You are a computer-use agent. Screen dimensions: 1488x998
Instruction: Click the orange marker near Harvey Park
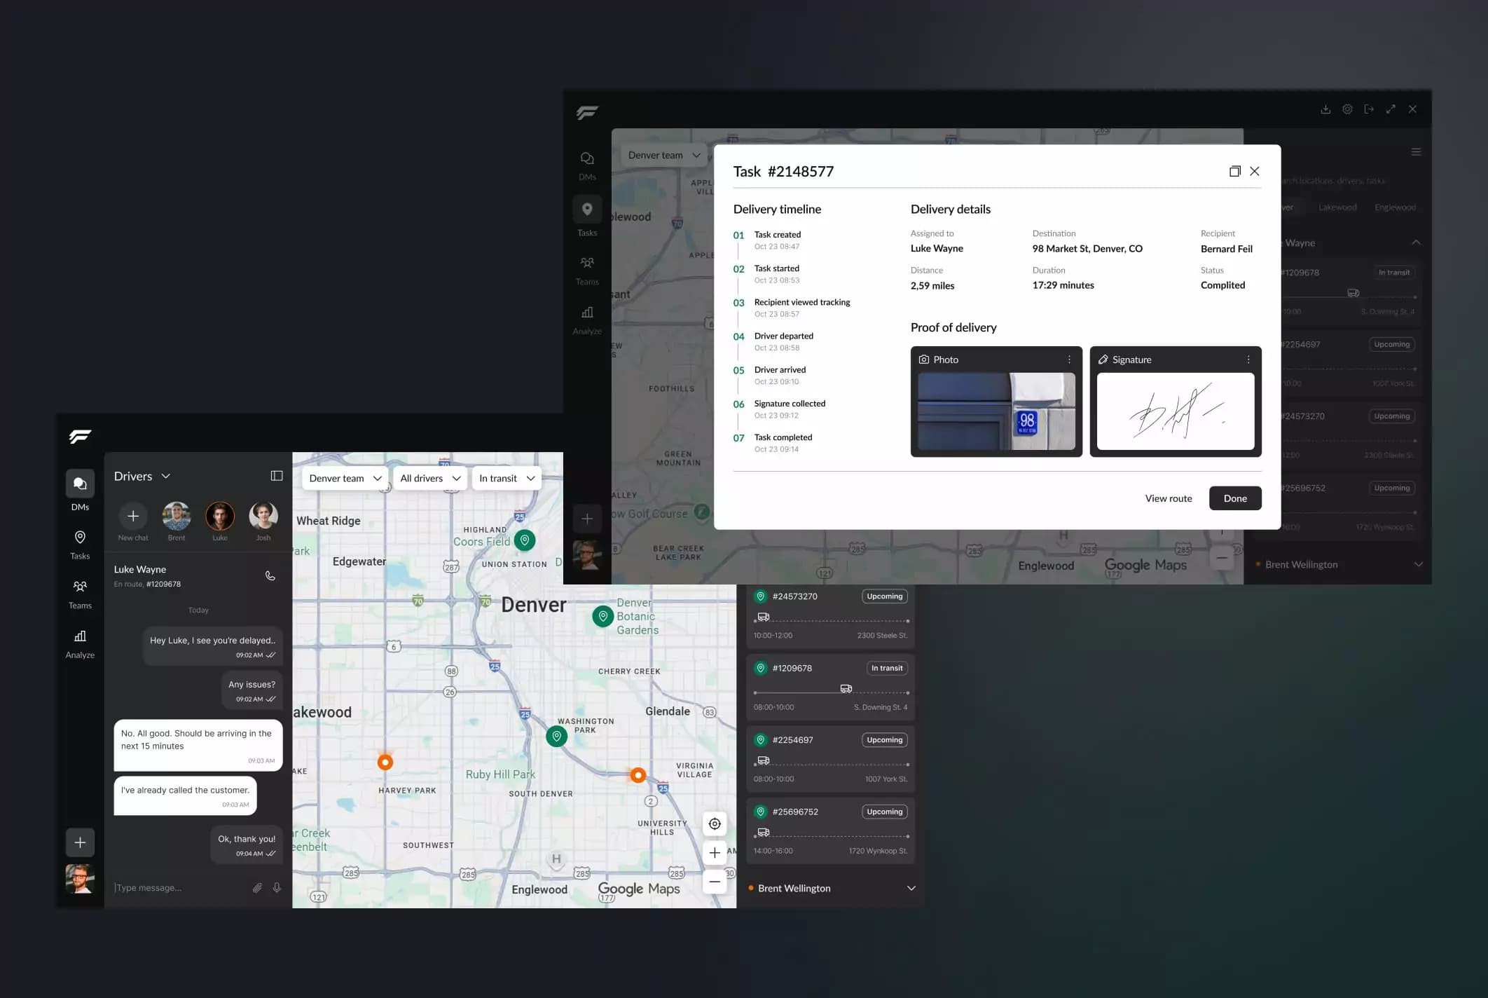(x=385, y=762)
